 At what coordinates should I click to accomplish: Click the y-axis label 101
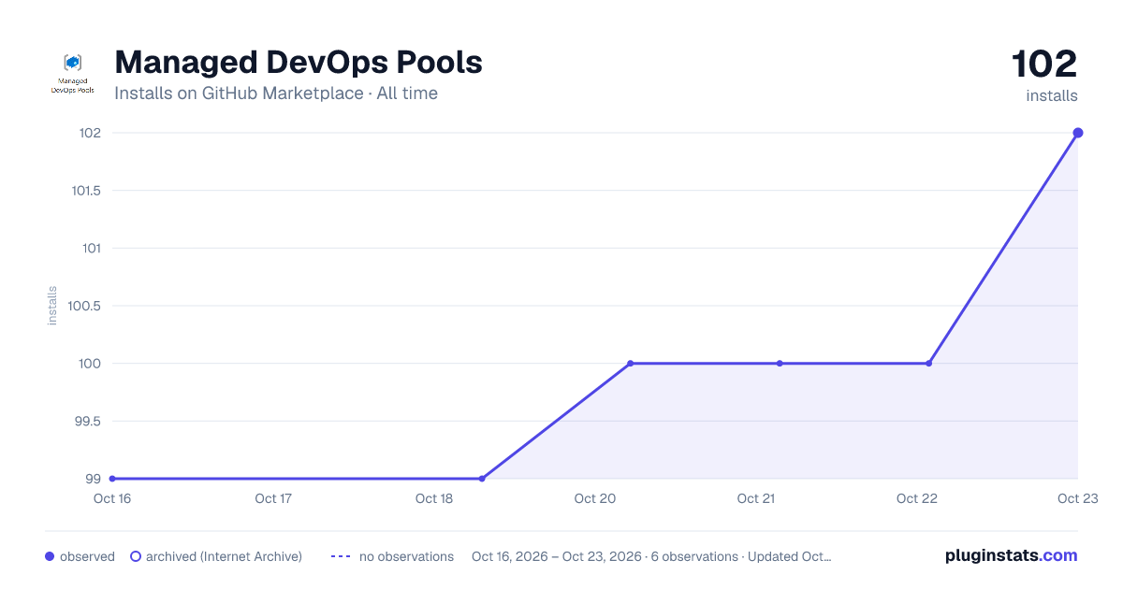pyautogui.click(x=92, y=248)
